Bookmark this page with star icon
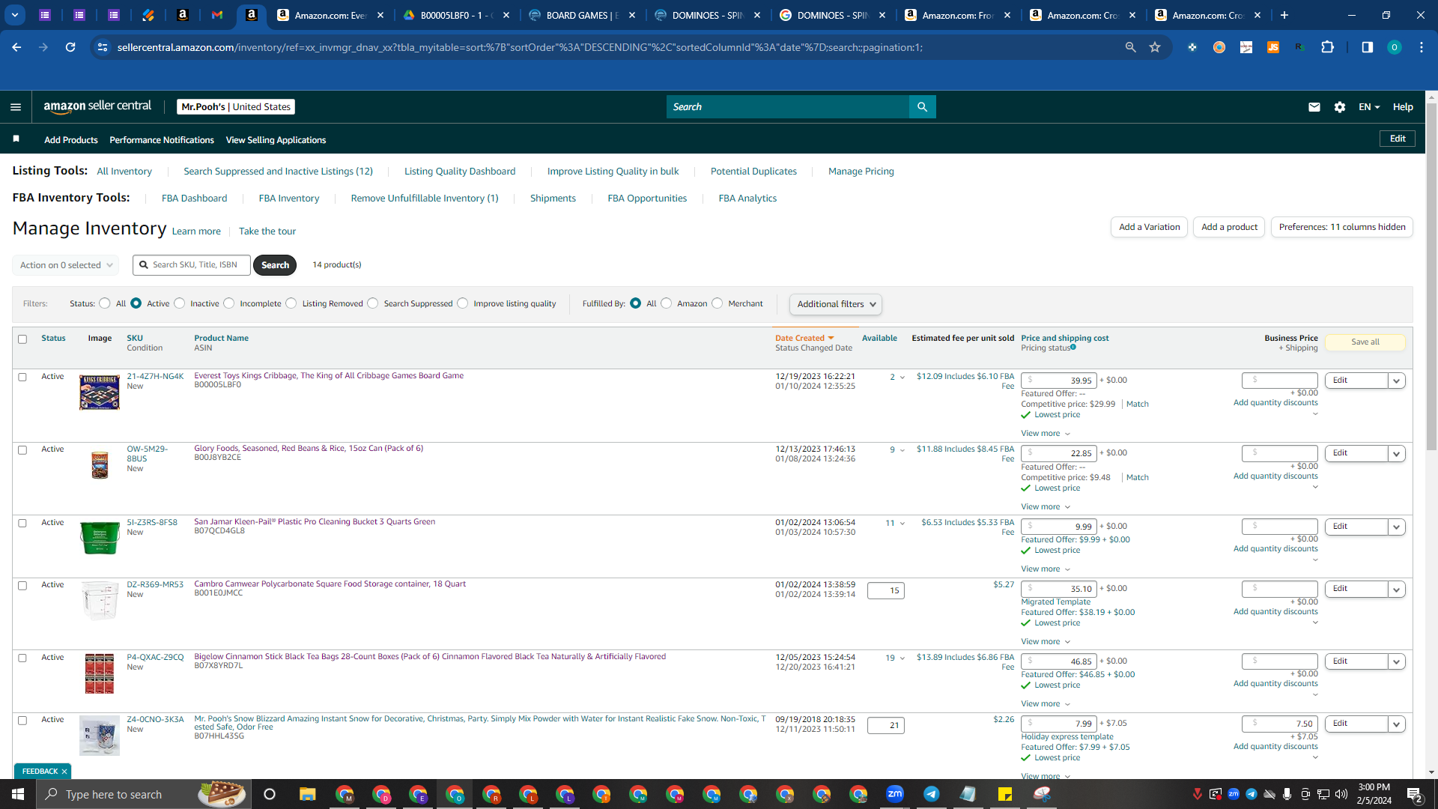 tap(1155, 47)
